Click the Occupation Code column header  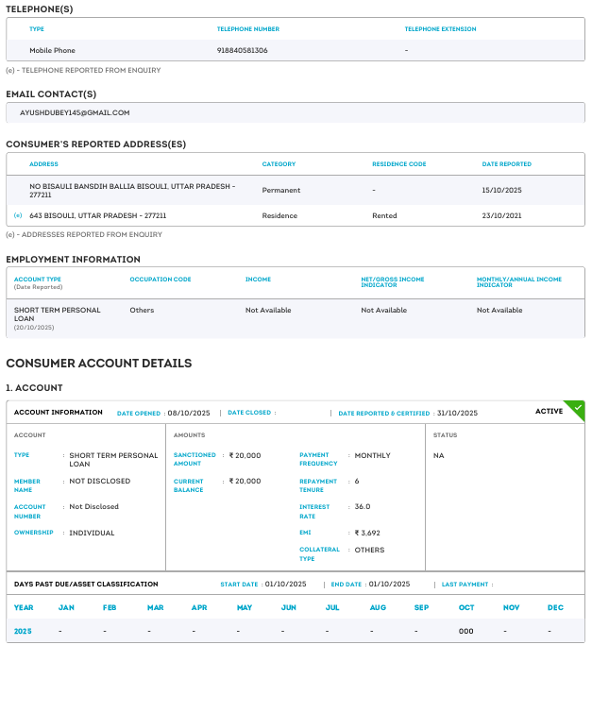click(161, 280)
